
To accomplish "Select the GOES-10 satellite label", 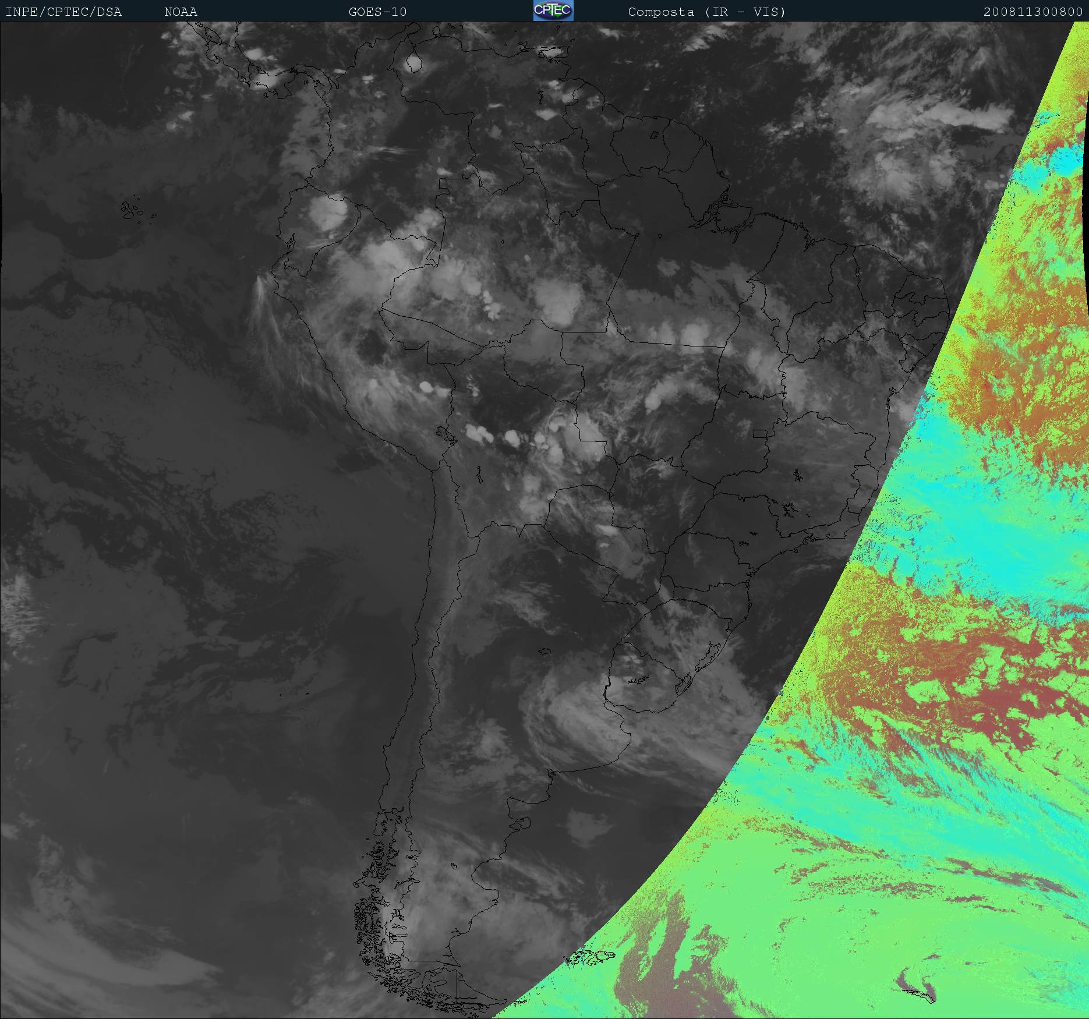I will point(377,12).
